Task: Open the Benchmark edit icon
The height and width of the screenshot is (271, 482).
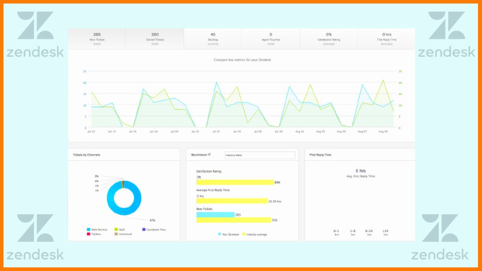Action: tap(209, 154)
